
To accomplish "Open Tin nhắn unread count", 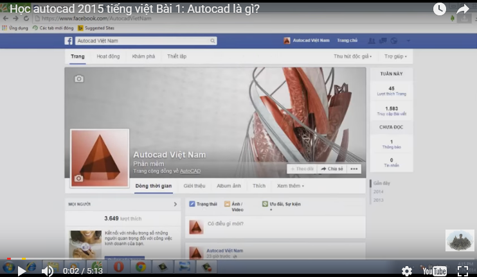I will point(392,162).
